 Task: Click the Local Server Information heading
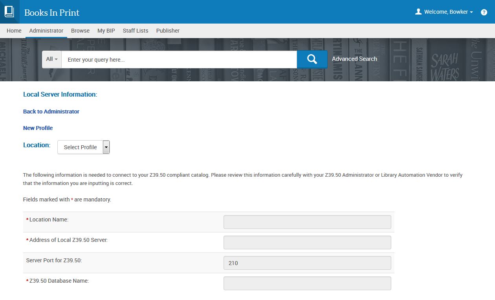(x=60, y=94)
